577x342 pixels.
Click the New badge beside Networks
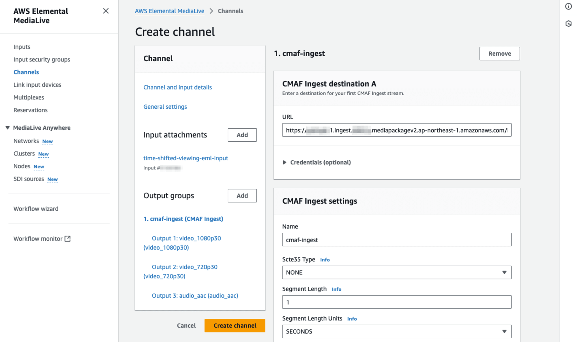(48, 141)
